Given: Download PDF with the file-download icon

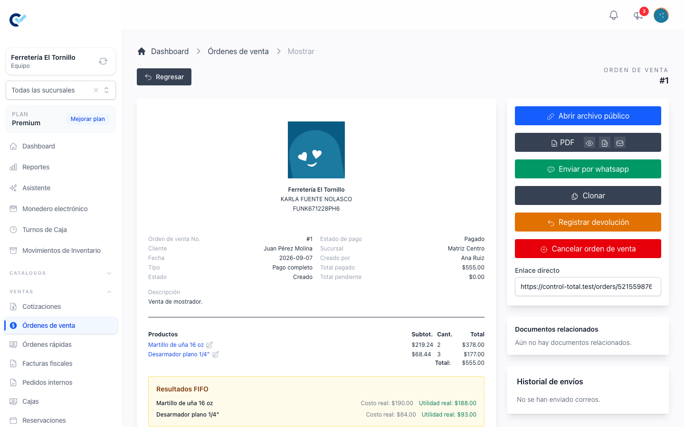Looking at the screenshot, I should (x=605, y=143).
